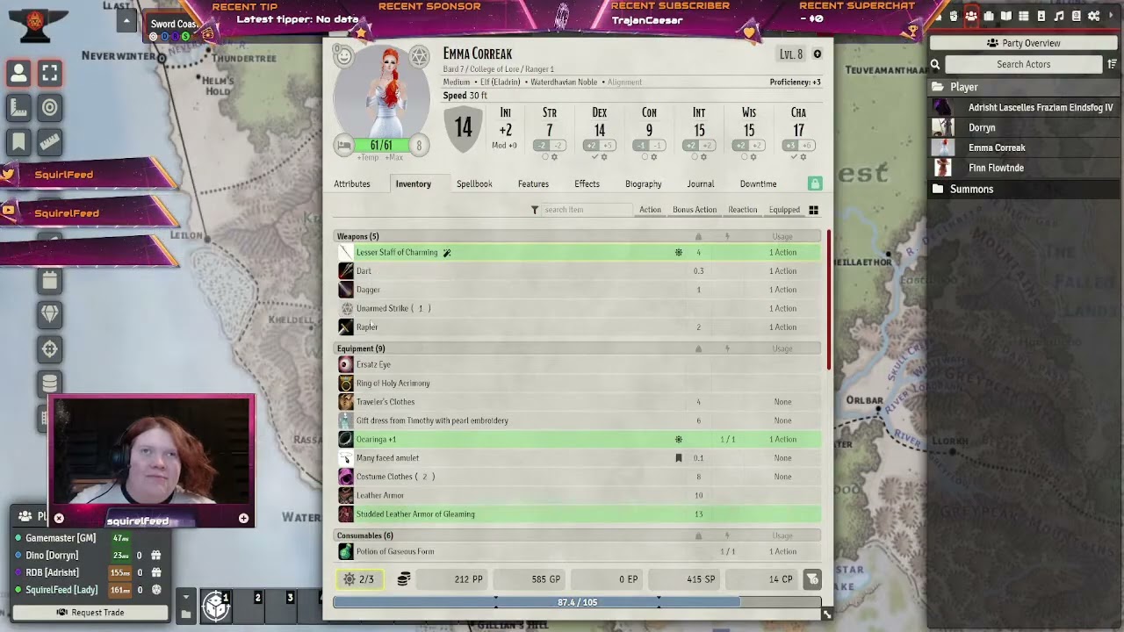
Task: Collapse the sidebar with the arrow
Action: 1112,16
